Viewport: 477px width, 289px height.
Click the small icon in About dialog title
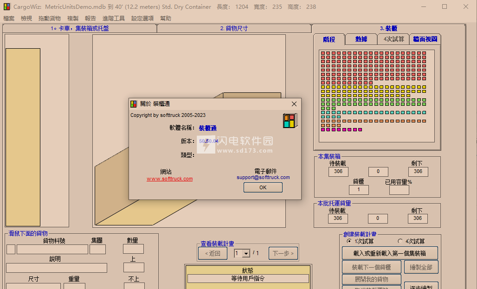tap(134, 104)
